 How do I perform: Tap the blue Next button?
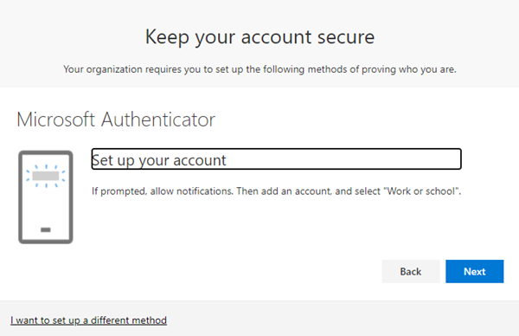[x=474, y=271]
